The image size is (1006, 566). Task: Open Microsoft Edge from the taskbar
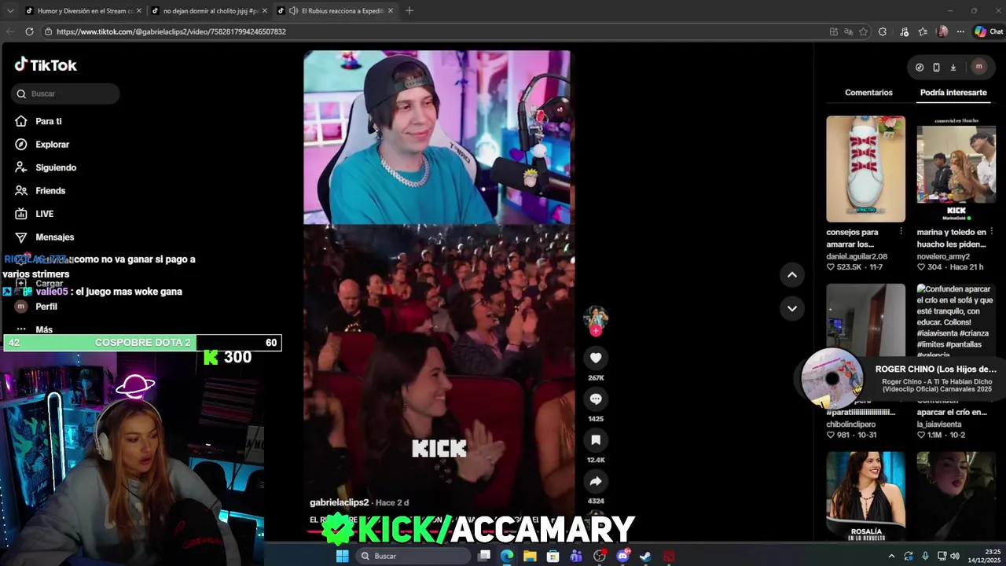[x=507, y=556]
